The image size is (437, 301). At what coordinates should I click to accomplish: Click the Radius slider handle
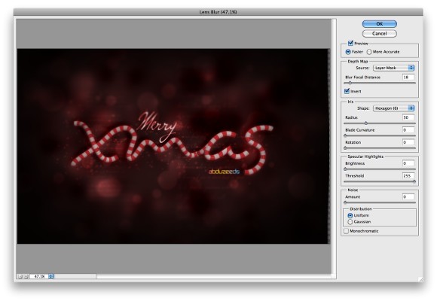[366, 123]
